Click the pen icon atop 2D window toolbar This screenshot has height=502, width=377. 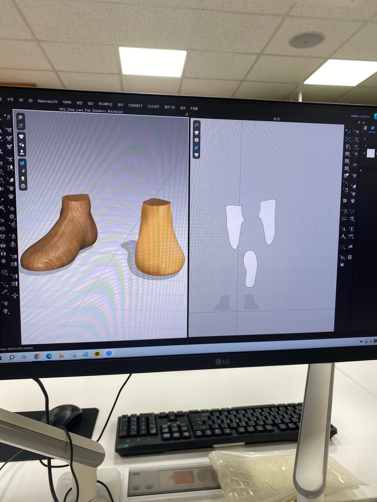click(197, 125)
